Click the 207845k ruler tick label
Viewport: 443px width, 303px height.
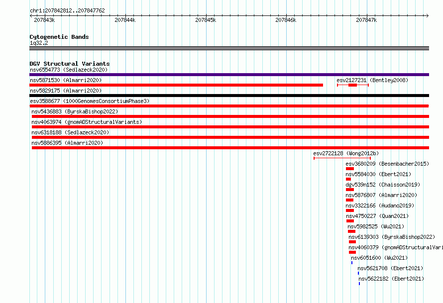pos(206,20)
